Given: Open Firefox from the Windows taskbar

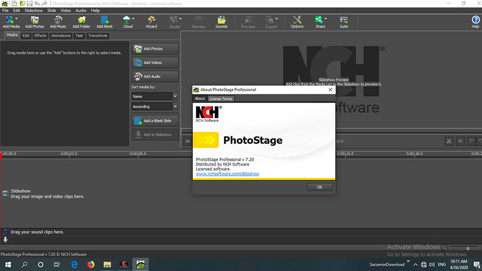Looking at the screenshot, I should click(91, 264).
